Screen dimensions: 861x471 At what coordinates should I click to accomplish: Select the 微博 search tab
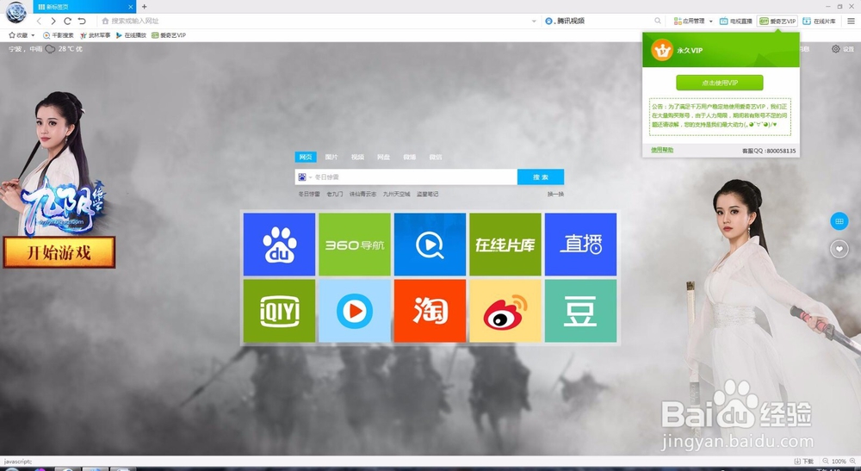pyautogui.click(x=410, y=157)
